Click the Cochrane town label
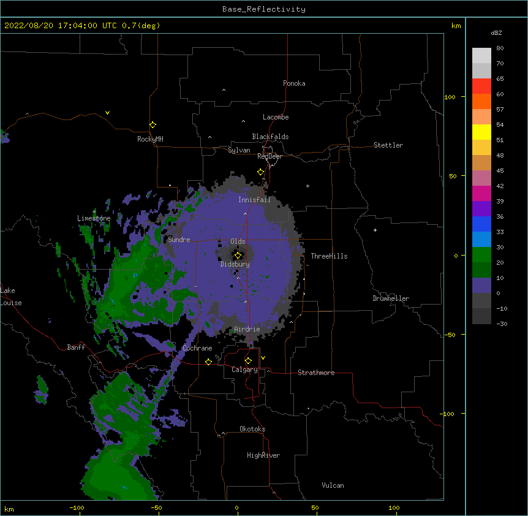The image size is (528, 516). click(x=197, y=348)
